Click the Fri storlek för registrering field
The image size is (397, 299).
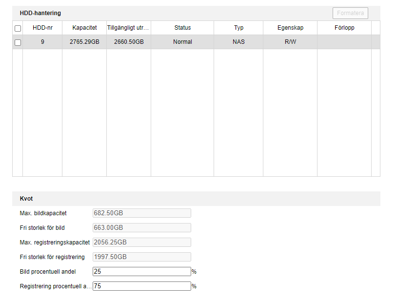pyautogui.click(x=141, y=257)
